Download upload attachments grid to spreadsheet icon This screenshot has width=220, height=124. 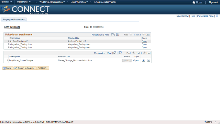[x=118, y=34]
